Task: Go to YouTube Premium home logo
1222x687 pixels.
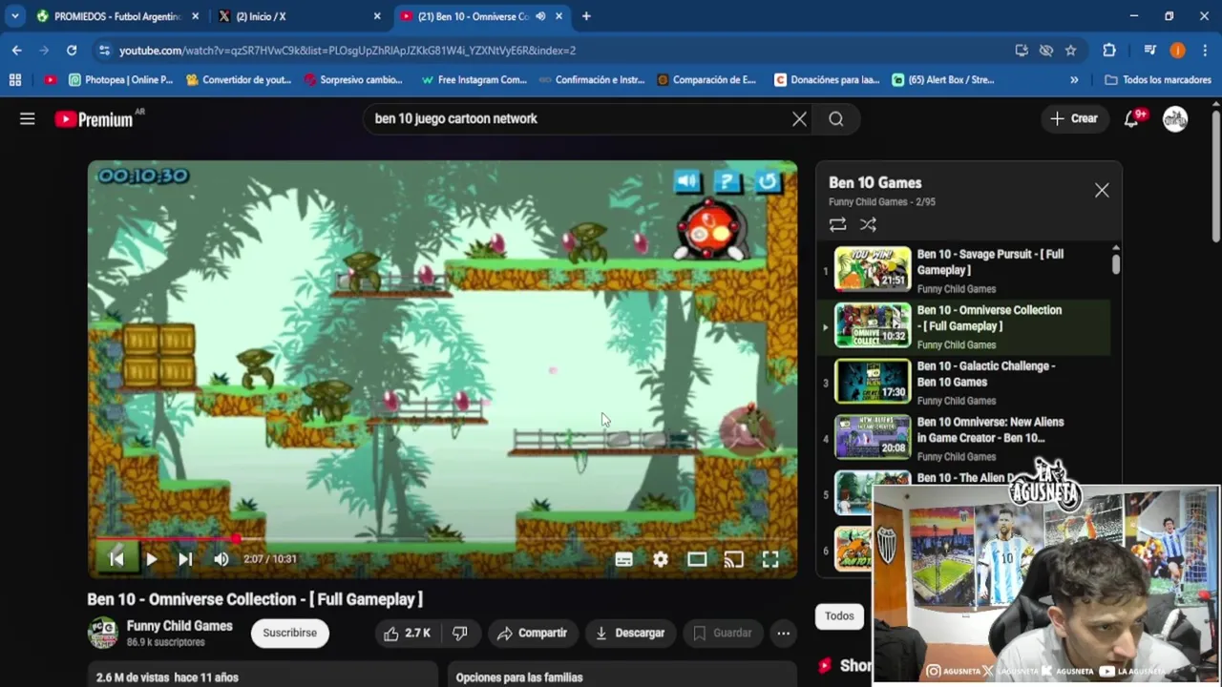Action: (x=94, y=119)
